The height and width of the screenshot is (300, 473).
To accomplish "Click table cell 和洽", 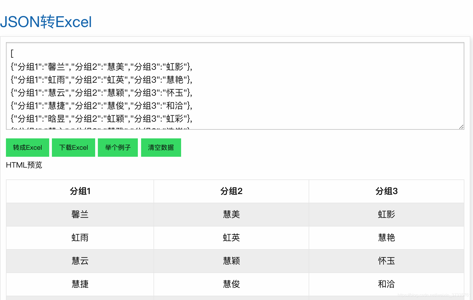I will tap(387, 284).
